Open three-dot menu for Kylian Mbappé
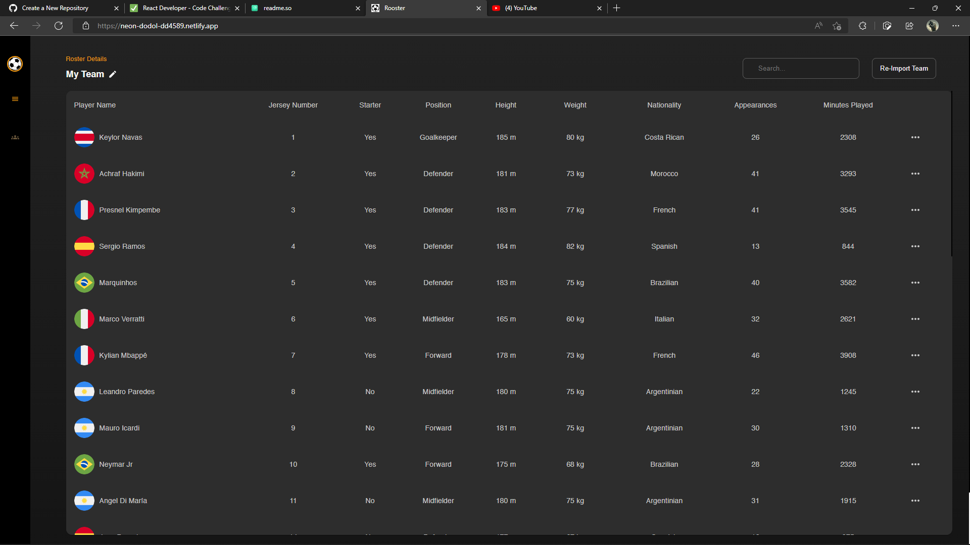 click(915, 355)
